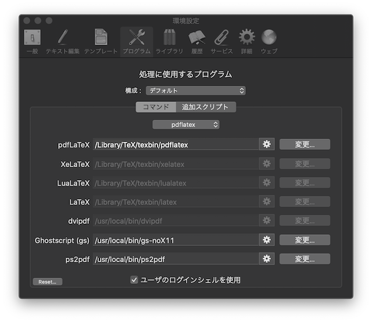This screenshot has width=372, height=322.
Task: Select the コマンド tab
Action: coord(156,107)
